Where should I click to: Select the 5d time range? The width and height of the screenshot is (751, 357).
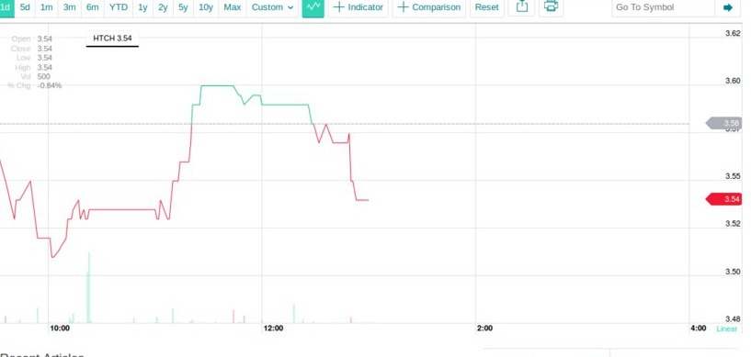(25, 7)
